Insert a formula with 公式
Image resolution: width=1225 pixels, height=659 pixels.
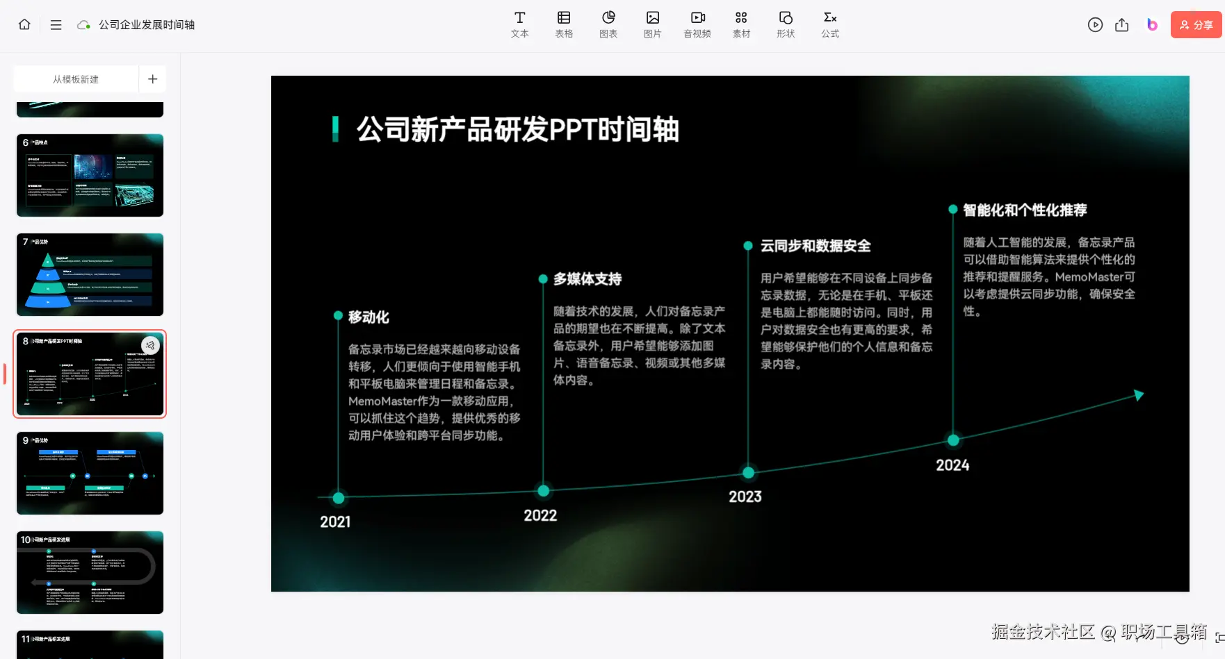point(830,24)
